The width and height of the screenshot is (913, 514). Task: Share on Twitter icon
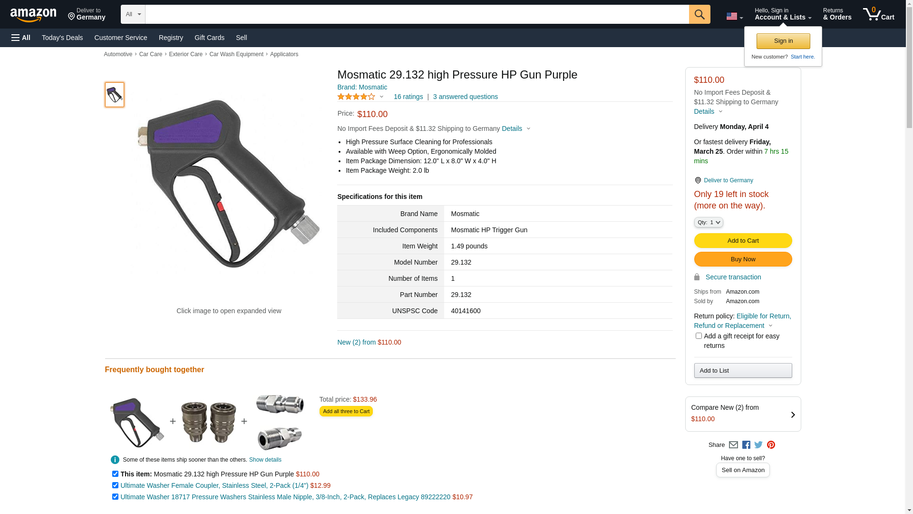click(758, 445)
